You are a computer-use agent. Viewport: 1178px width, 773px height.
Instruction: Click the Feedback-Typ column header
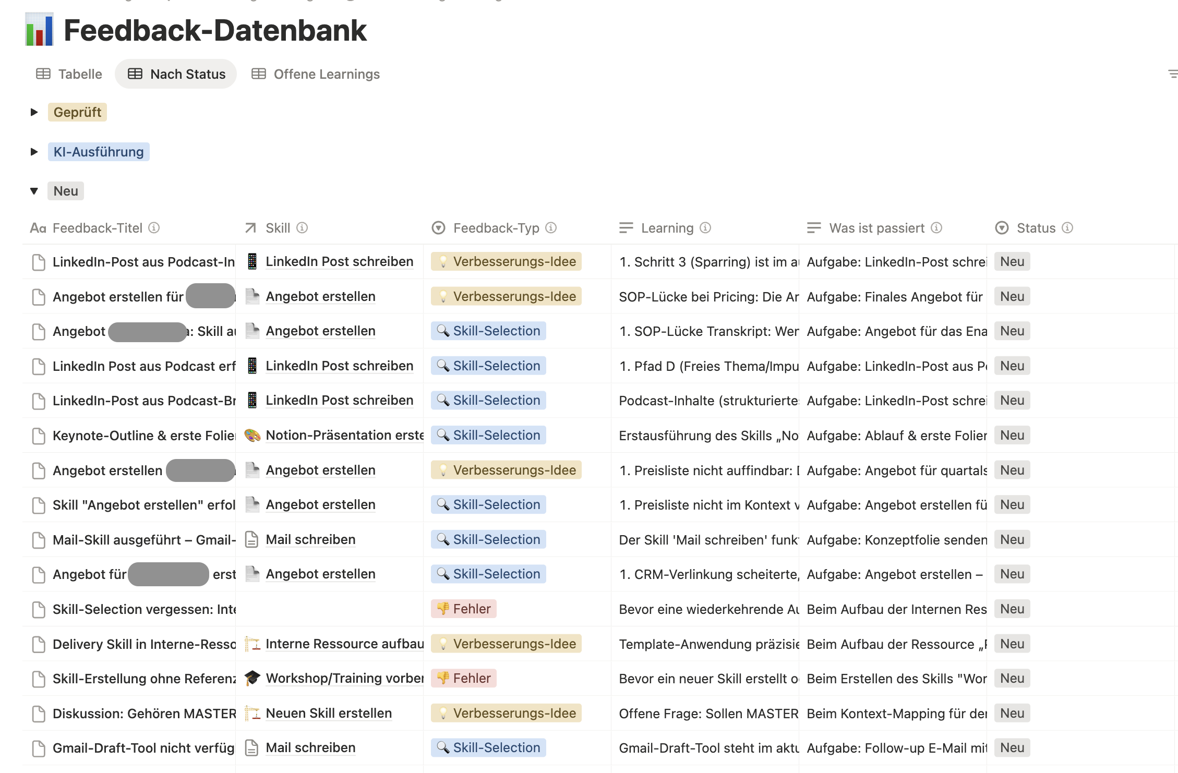click(496, 228)
